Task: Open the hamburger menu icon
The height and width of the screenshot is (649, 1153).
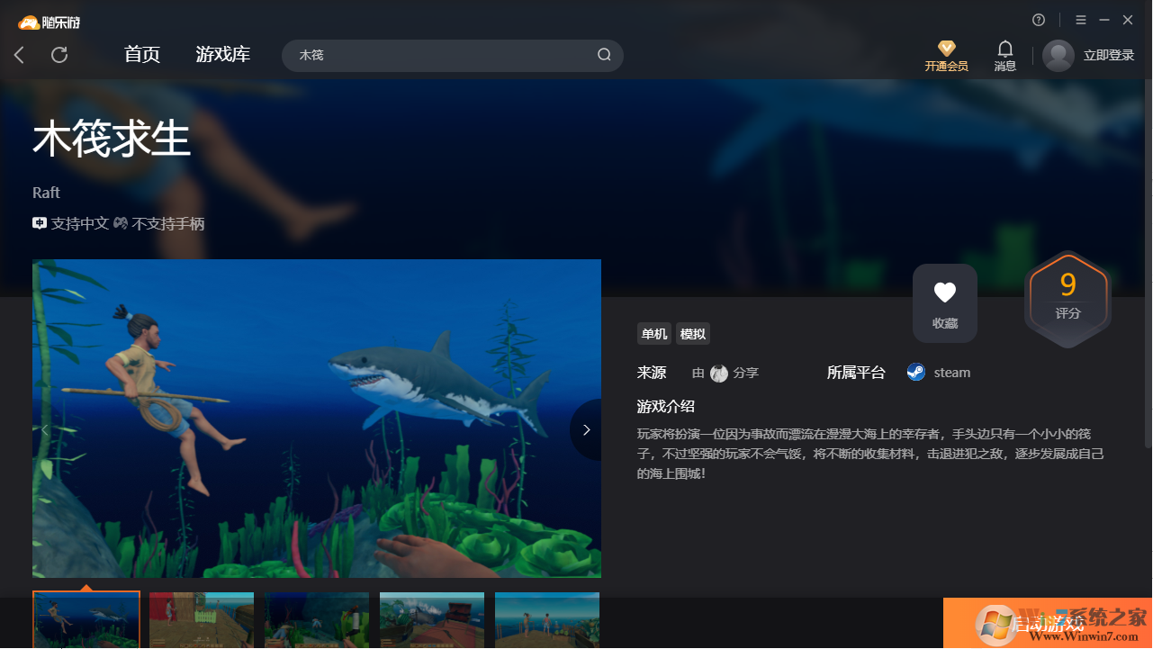Action: [1079, 19]
